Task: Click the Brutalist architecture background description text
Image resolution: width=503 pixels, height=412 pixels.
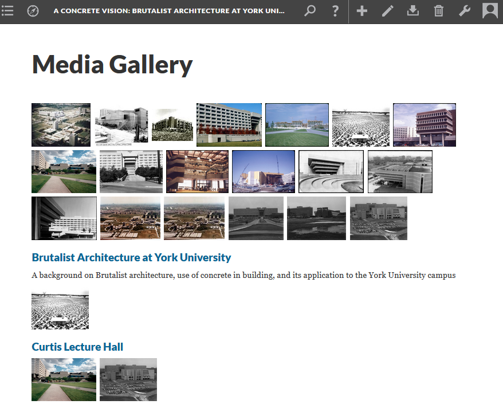Action: click(243, 275)
